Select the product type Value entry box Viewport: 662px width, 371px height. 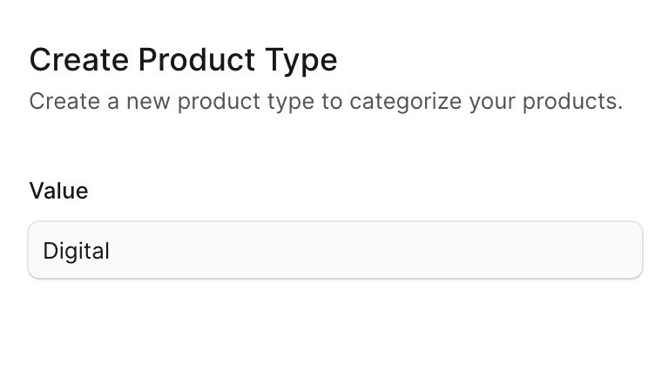click(x=335, y=251)
